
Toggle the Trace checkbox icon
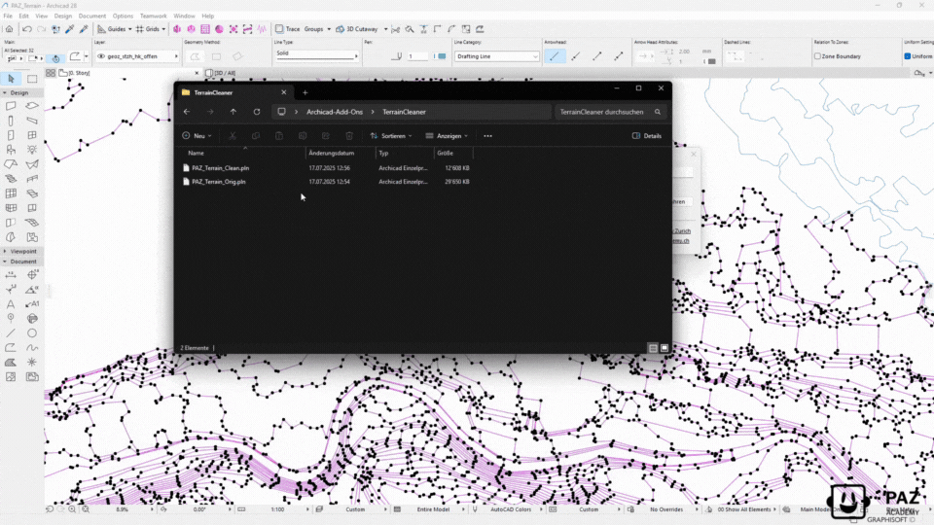click(x=279, y=29)
